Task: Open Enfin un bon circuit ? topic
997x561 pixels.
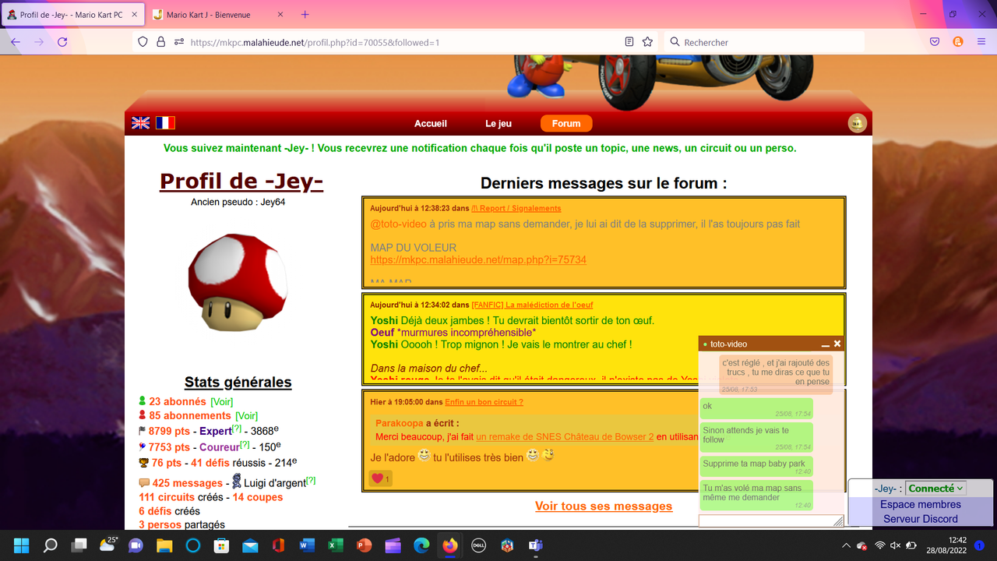Action: (x=484, y=402)
